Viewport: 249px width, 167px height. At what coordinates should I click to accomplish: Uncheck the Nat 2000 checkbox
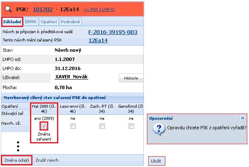point(44,126)
